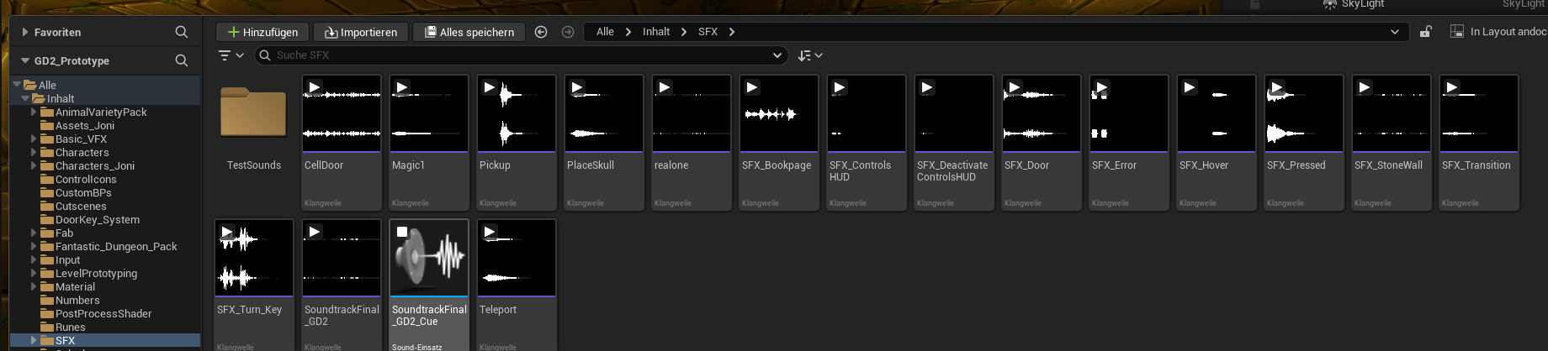This screenshot has height=351, width=1548.
Task: Stop the SoundtrackFinal_GD2_Cue preview
Action: (x=401, y=232)
